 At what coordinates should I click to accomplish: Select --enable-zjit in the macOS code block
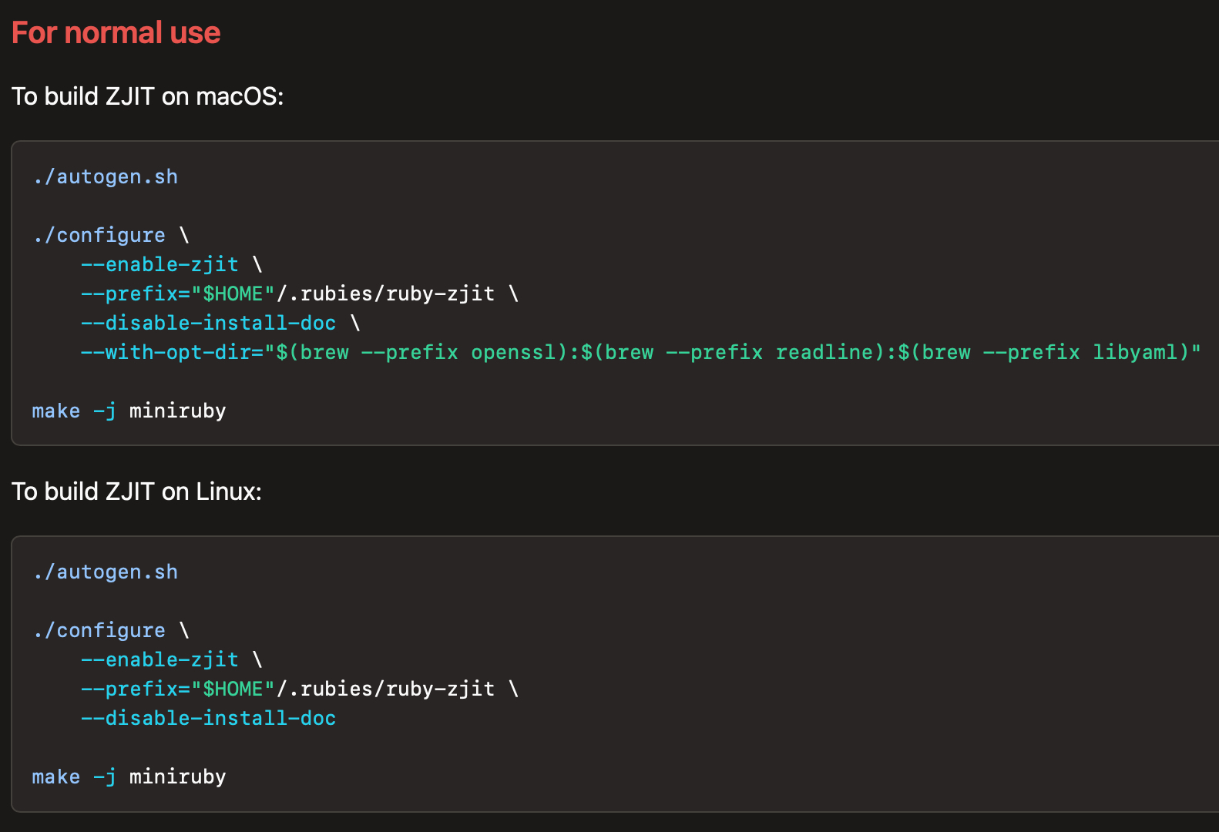click(160, 265)
